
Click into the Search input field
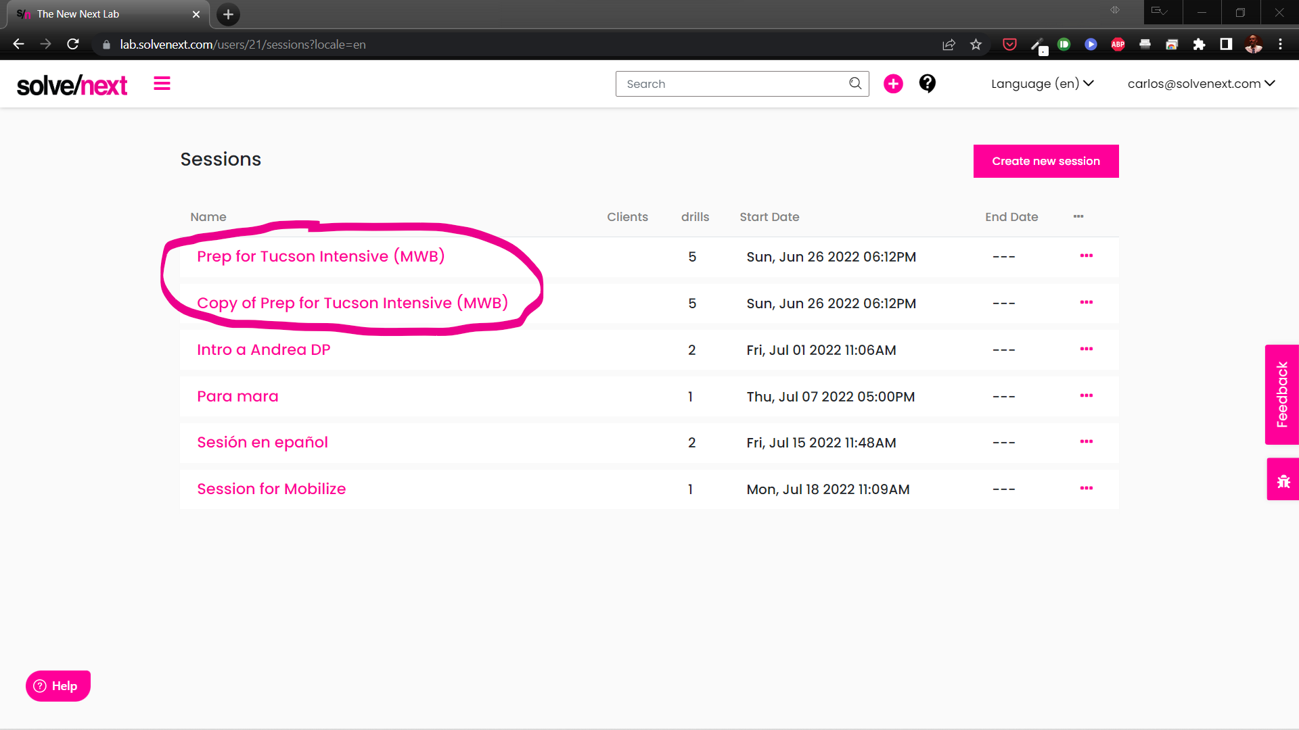tap(731, 84)
